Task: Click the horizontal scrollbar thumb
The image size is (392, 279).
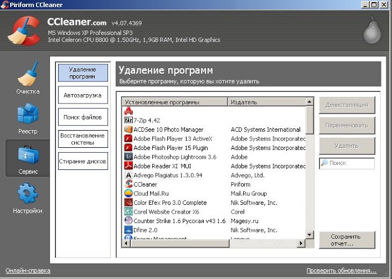Action: pyautogui.click(x=179, y=243)
